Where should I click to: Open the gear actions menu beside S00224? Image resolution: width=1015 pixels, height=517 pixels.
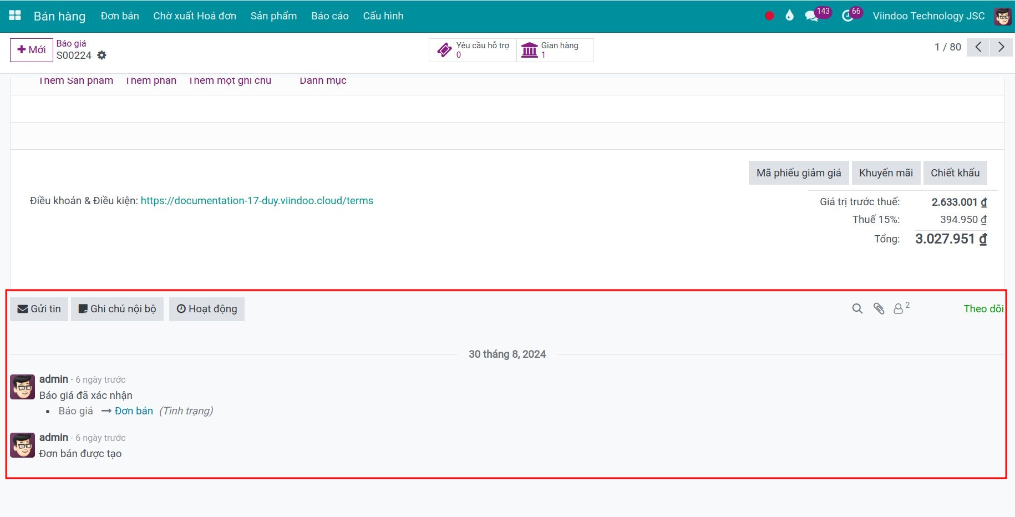tap(101, 55)
